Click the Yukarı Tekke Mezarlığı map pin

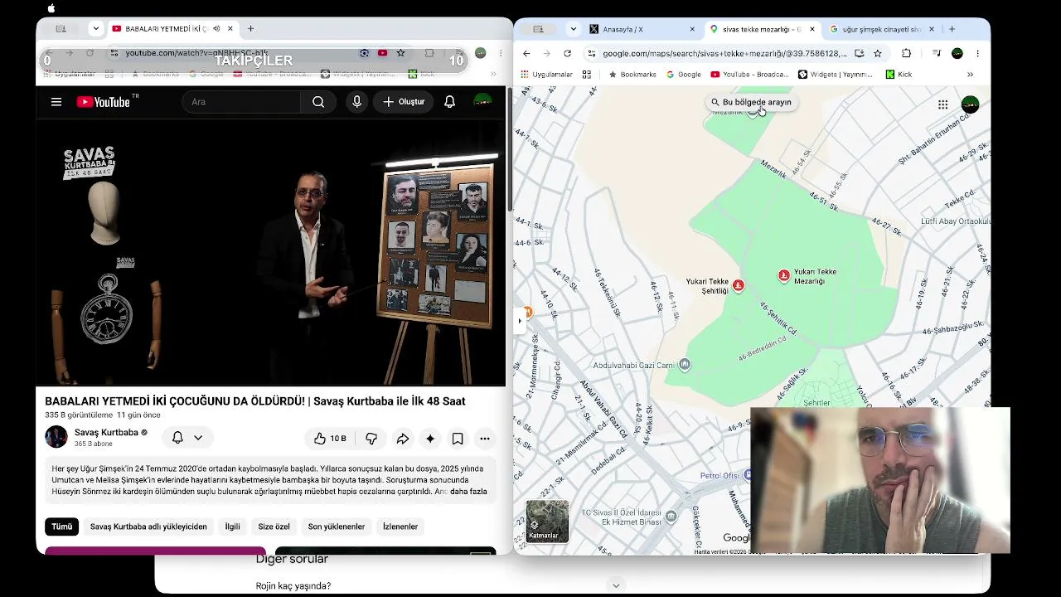(x=784, y=275)
